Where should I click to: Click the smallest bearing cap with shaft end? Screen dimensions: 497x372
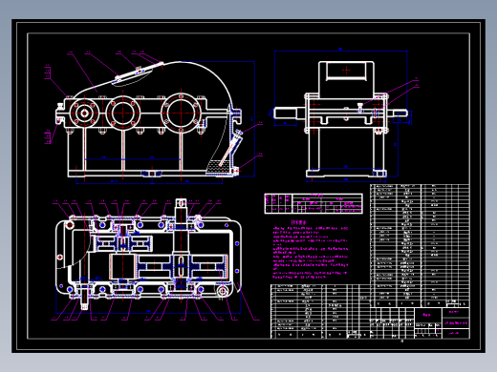pyautogui.click(x=84, y=113)
